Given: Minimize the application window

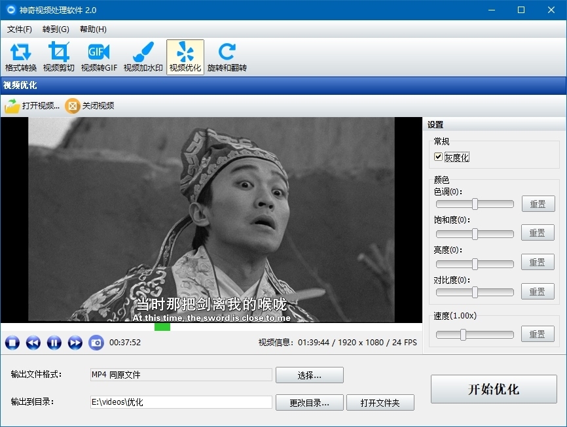Looking at the screenshot, I should tap(492, 10).
